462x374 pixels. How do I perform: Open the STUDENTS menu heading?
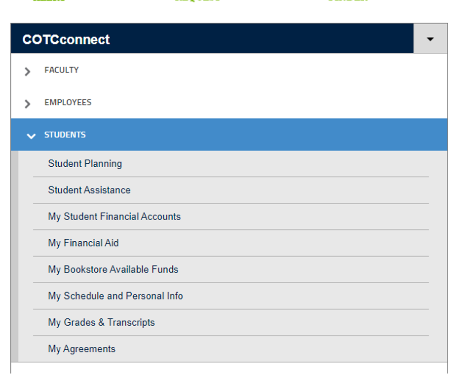(66, 134)
